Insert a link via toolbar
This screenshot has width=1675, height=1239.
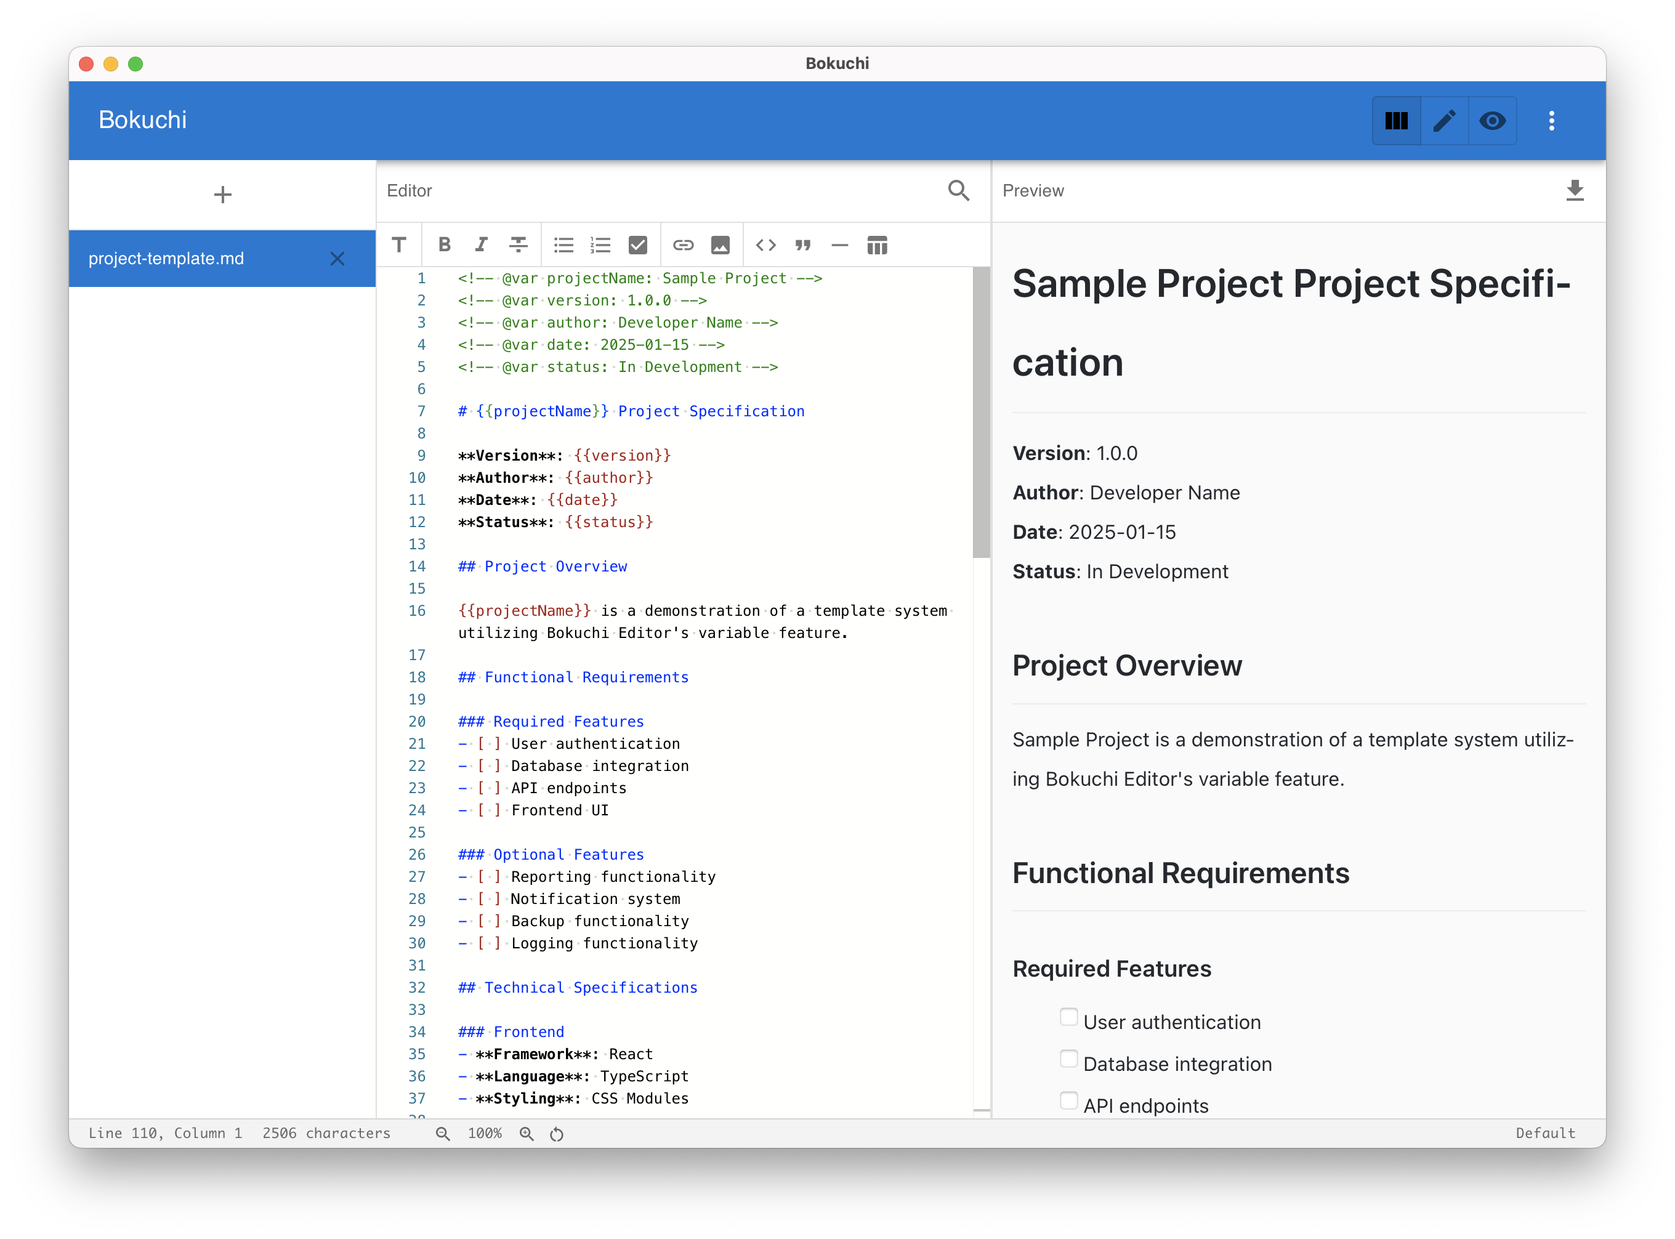[682, 244]
